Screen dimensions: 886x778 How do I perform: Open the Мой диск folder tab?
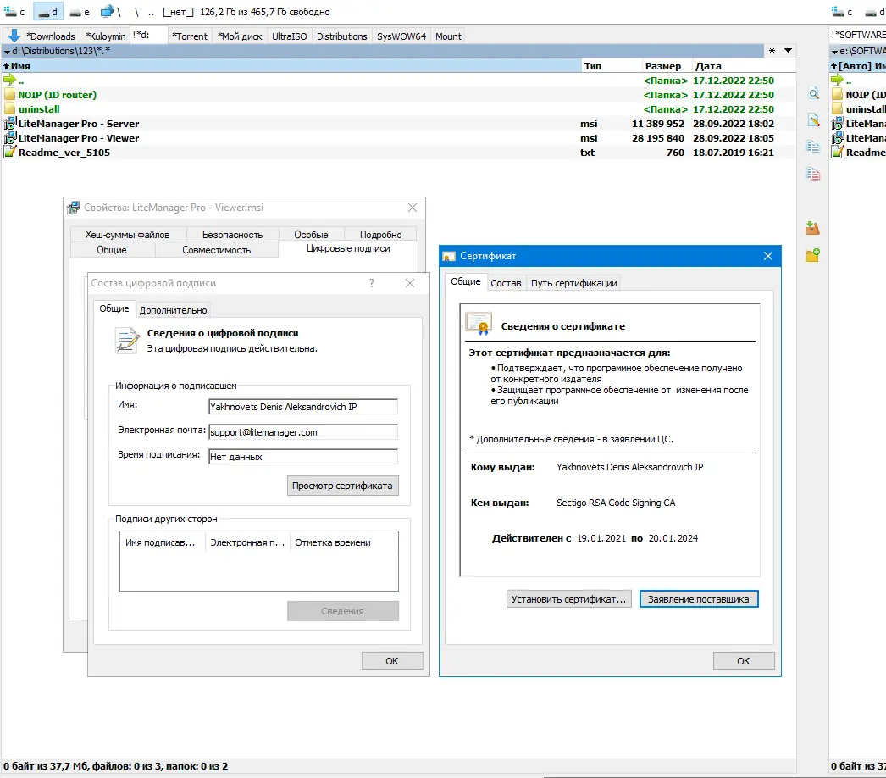tap(241, 36)
